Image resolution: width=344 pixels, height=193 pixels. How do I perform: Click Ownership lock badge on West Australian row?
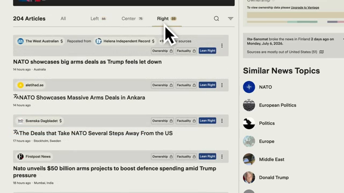162,51
